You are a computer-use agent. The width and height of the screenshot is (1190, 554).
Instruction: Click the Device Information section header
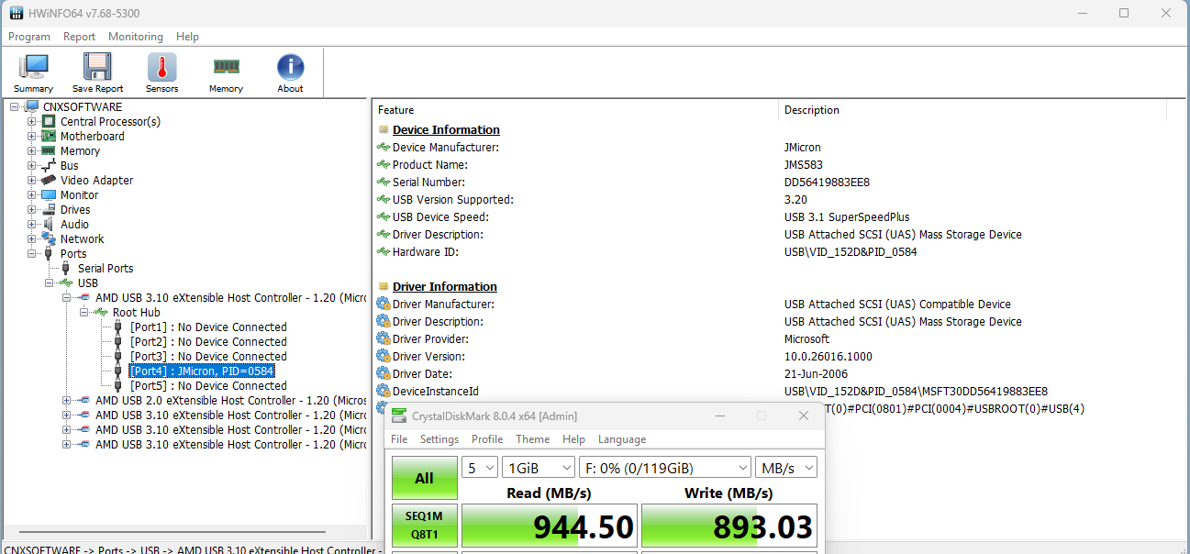[446, 130]
